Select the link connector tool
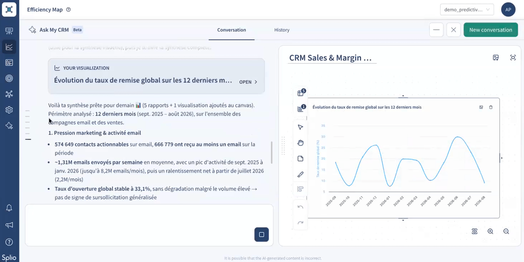 [x=300, y=174]
